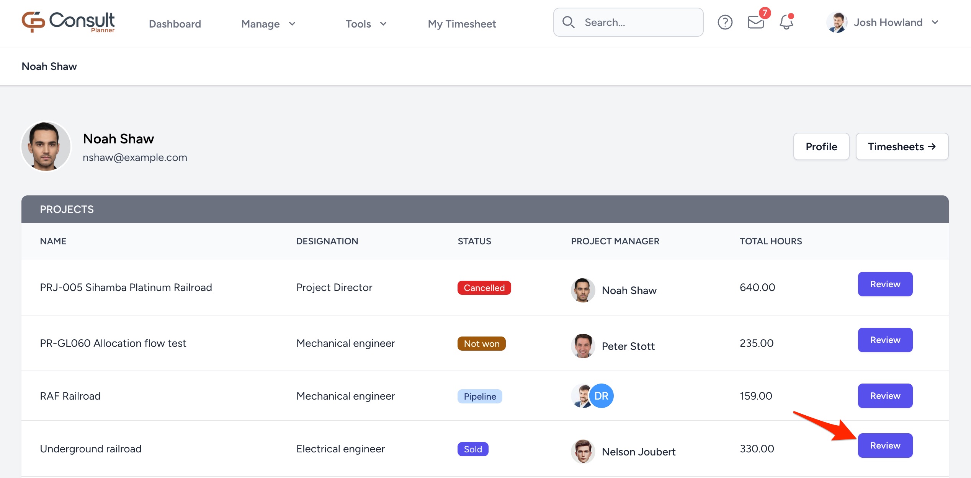Viewport: 971px width, 478px height.
Task: Click Noah Shaw's large profile photo
Action: pos(46,146)
